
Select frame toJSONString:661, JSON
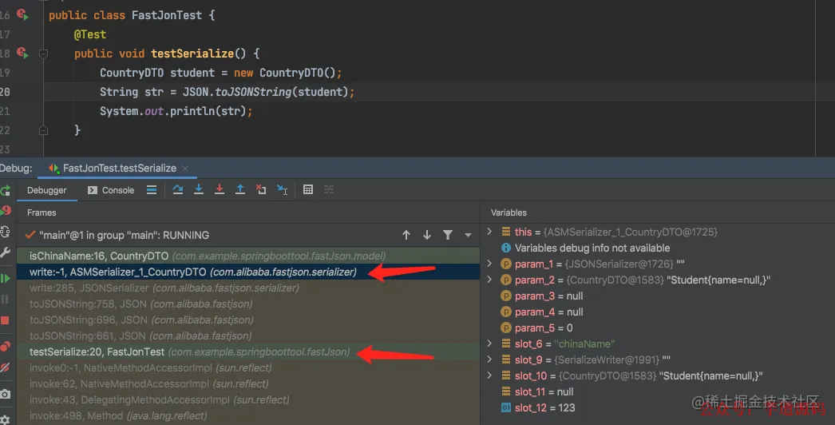click(248, 336)
